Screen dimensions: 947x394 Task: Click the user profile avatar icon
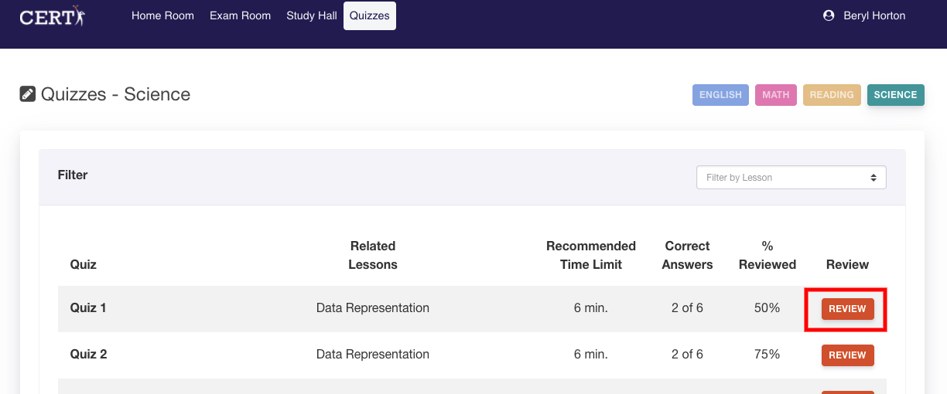(829, 15)
